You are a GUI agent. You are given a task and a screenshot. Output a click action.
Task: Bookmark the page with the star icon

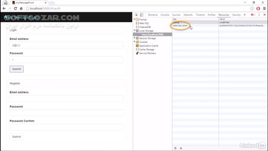coord(252,8)
